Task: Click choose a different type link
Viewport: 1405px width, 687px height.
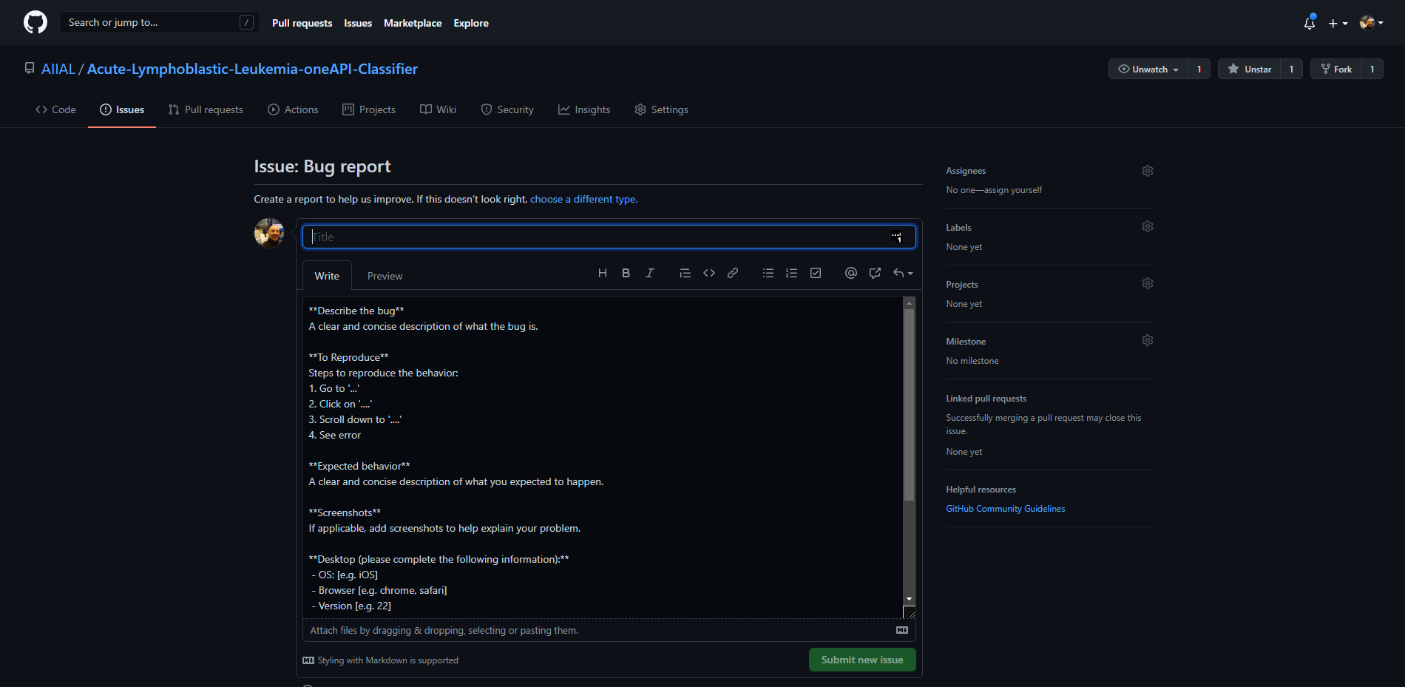Action: point(583,199)
